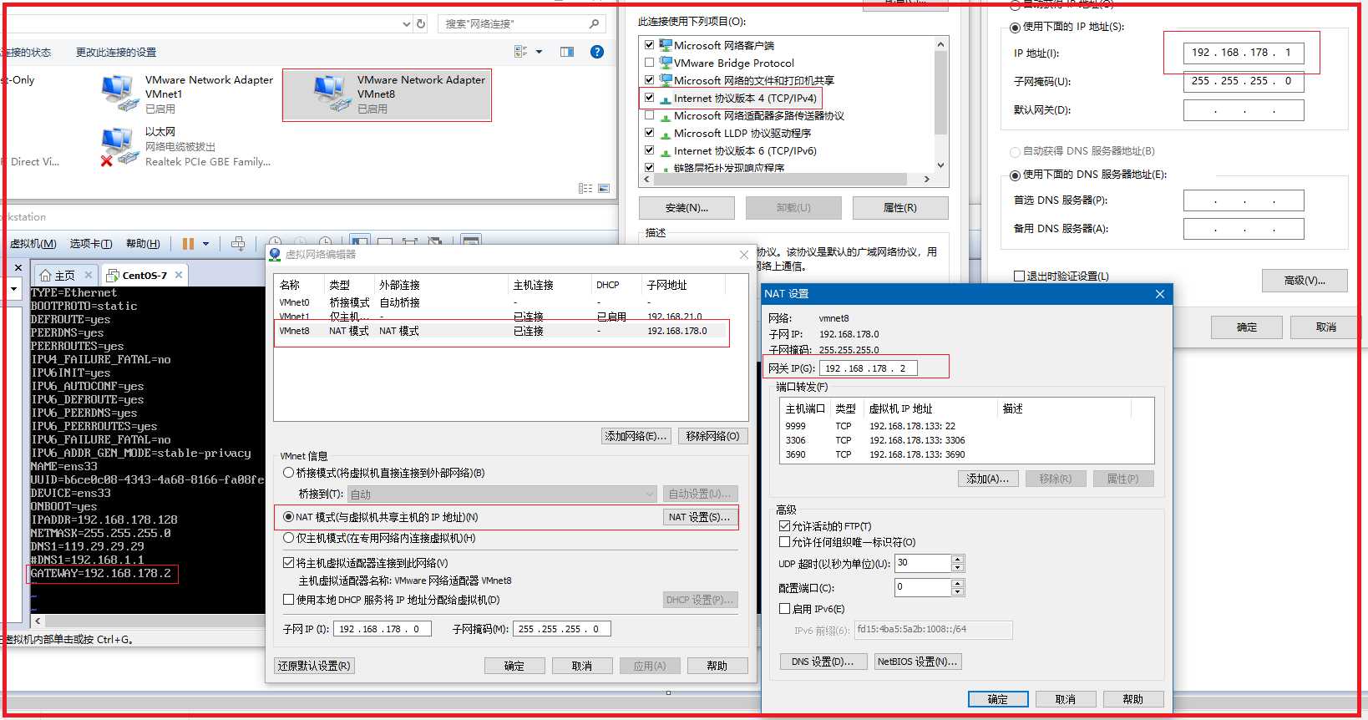Switch to details view at folder bottom
The height and width of the screenshot is (720, 1368).
[x=585, y=189]
